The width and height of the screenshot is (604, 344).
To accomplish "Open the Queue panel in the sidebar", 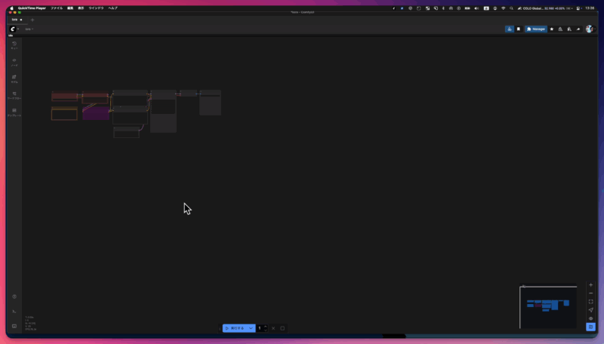I will 14,45.
